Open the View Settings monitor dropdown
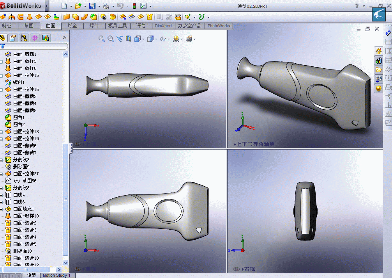This screenshot has width=392, height=278. click(x=194, y=39)
